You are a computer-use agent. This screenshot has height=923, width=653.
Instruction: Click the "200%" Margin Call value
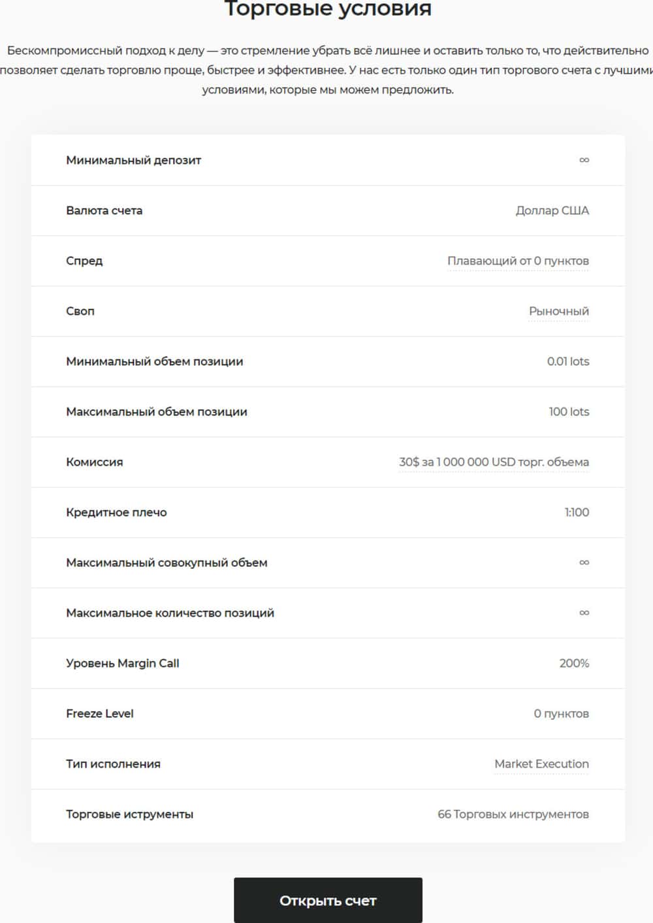(x=574, y=663)
